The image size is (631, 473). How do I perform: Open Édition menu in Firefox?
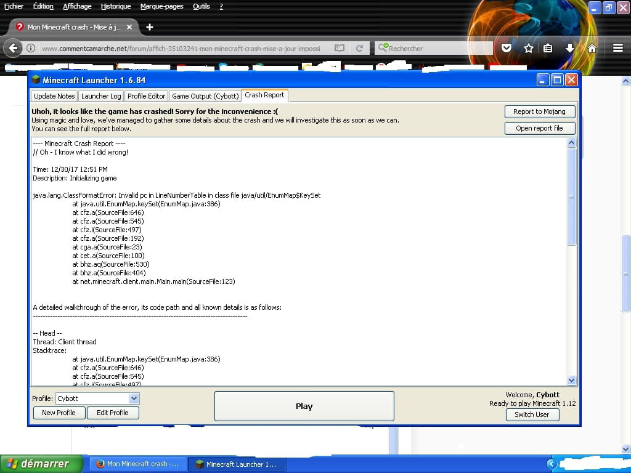pos(43,6)
